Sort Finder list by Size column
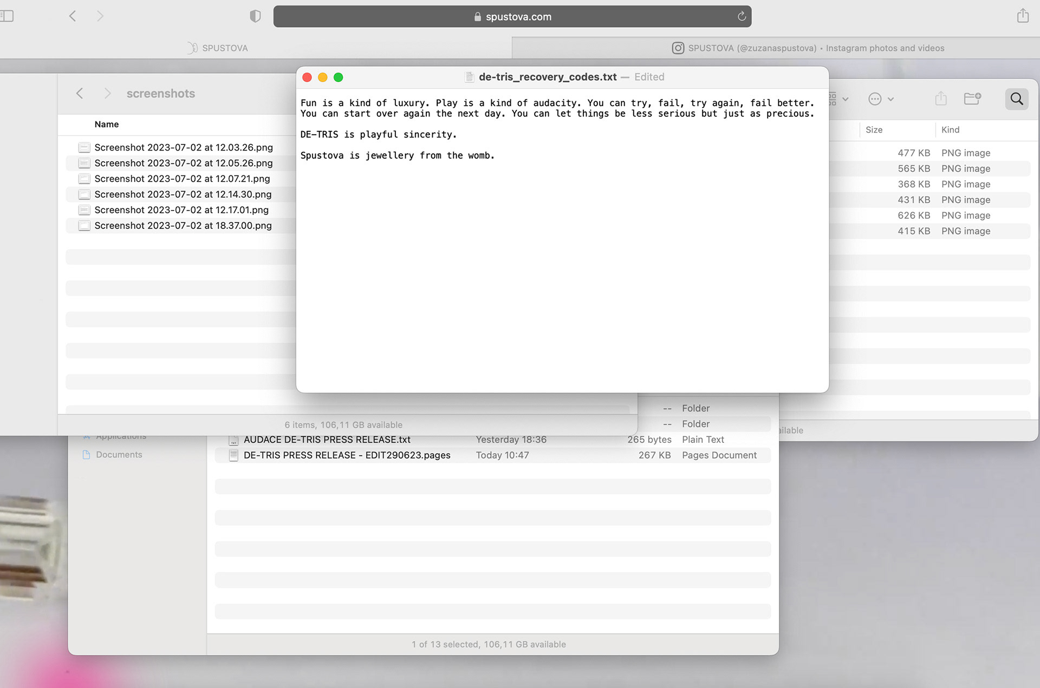This screenshot has width=1040, height=688. pos(874,129)
